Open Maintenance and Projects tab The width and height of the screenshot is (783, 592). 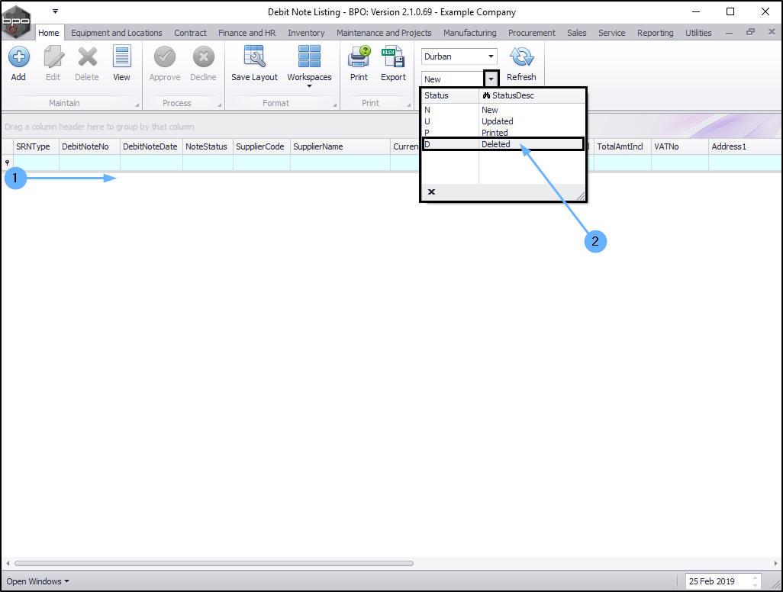(384, 33)
